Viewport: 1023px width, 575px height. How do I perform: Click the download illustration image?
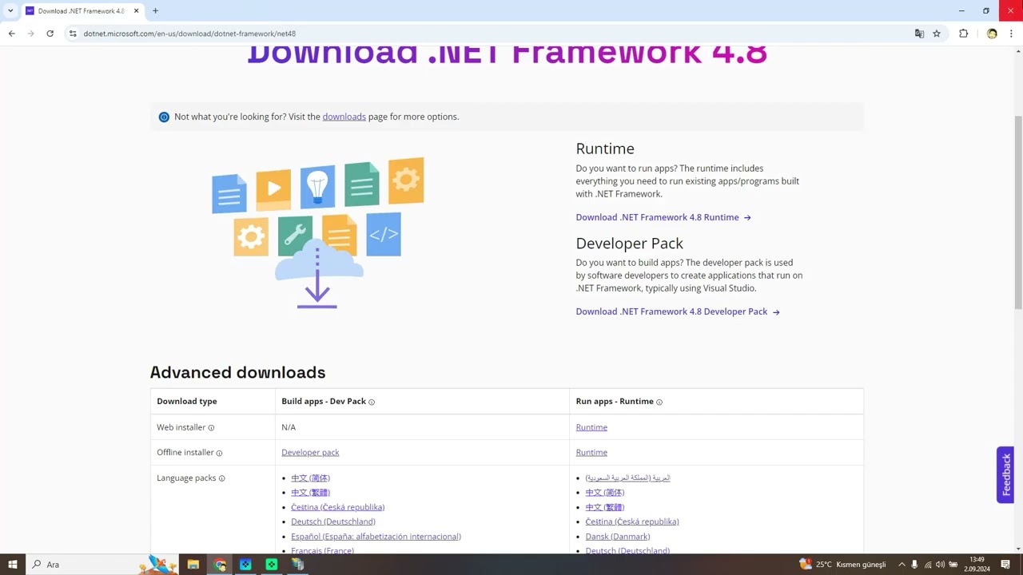(x=317, y=233)
